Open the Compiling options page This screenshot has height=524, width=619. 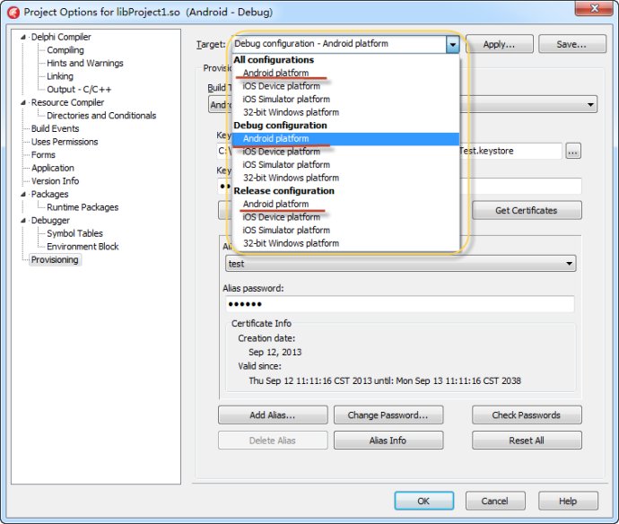(x=65, y=50)
